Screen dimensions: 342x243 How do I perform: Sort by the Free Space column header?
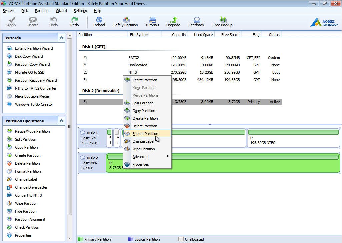pyautogui.click(x=230, y=35)
